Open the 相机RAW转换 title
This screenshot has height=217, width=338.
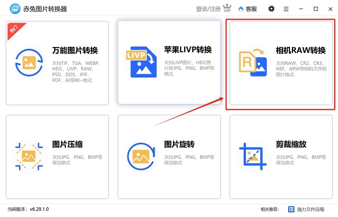[x=301, y=50]
